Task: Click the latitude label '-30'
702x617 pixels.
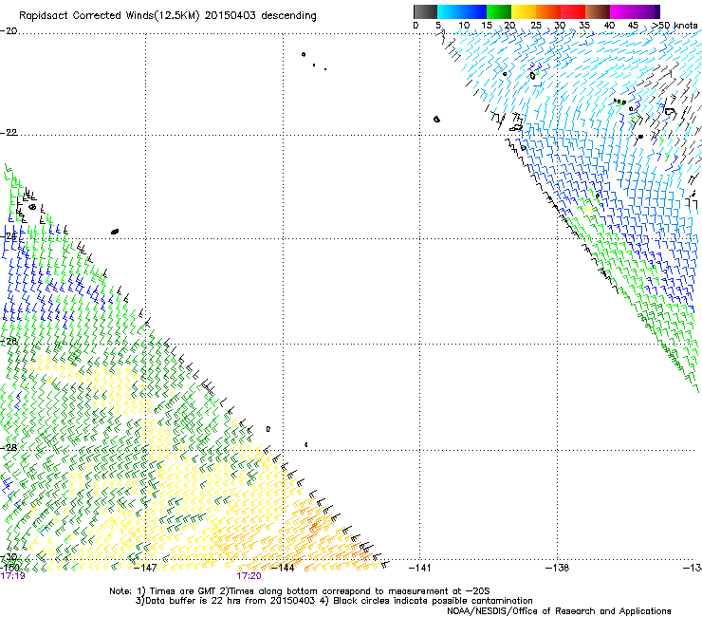Action: pos(9,557)
